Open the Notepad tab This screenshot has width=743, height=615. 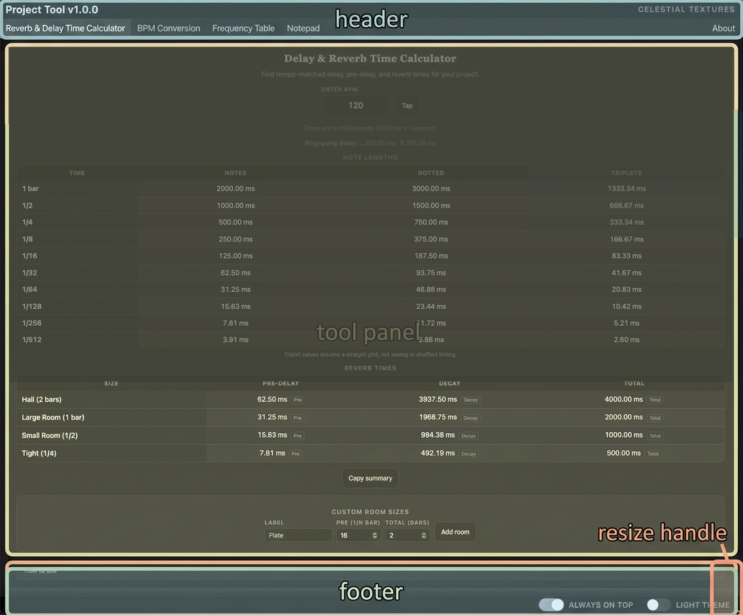tap(303, 28)
